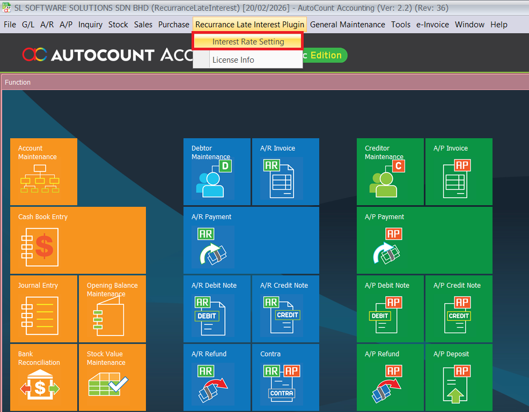The image size is (529, 412).
Task: Open the A/P Deposit tile
Action: pyautogui.click(x=459, y=377)
